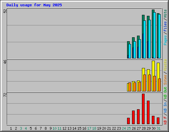The width and height of the screenshot is (169, 132).
Task: Select day '22' on the x-axis
Action: 114,128
